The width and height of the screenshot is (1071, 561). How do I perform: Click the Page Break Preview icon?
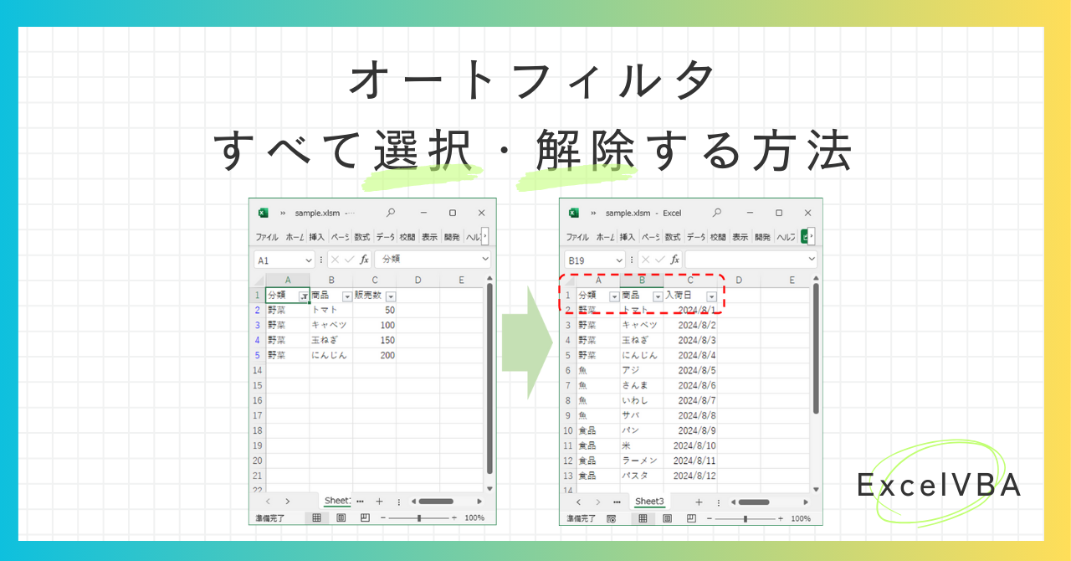[x=693, y=518]
